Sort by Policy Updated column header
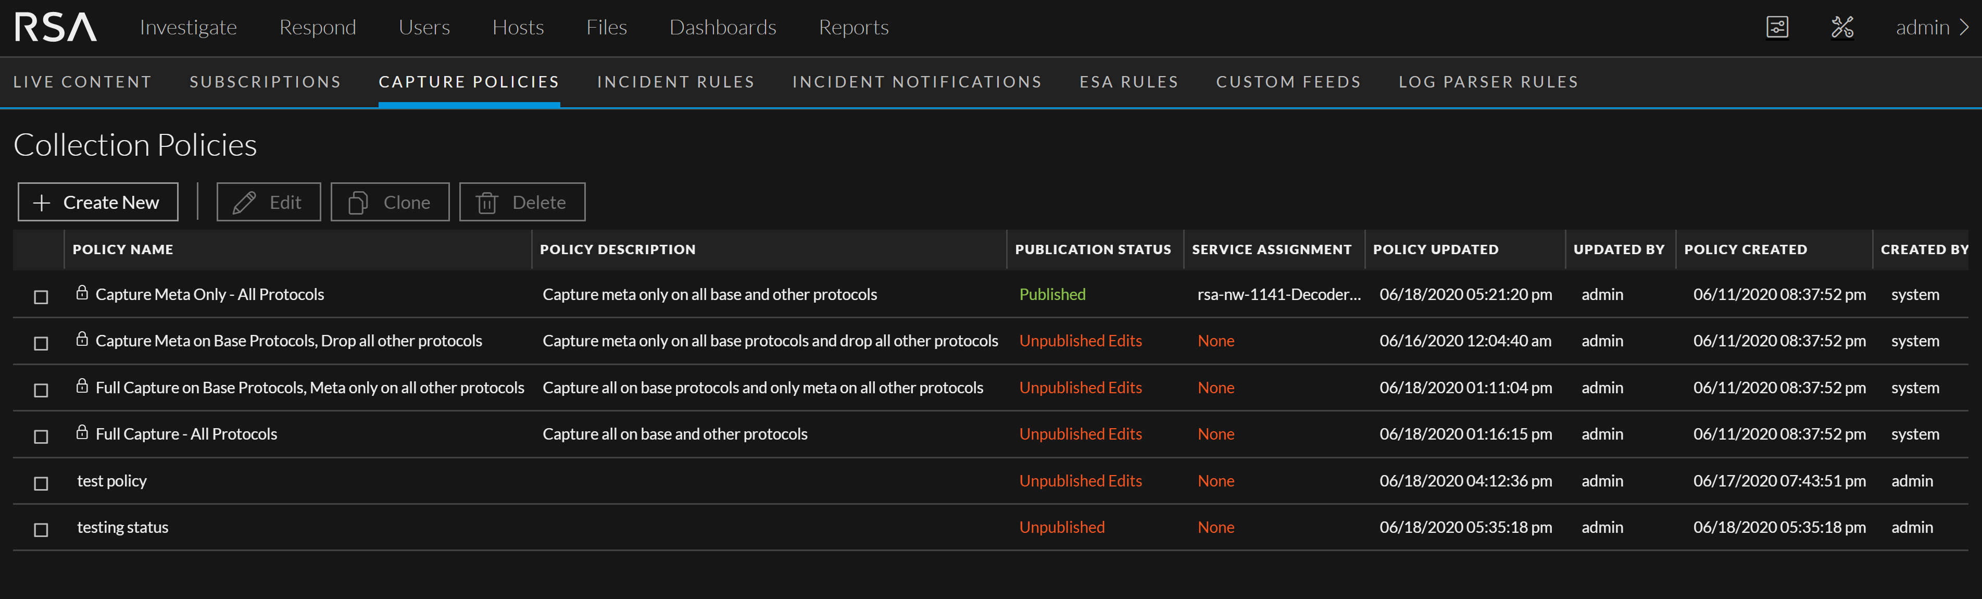Viewport: 1982px width, 599px height. click(x=1435, y=249)
